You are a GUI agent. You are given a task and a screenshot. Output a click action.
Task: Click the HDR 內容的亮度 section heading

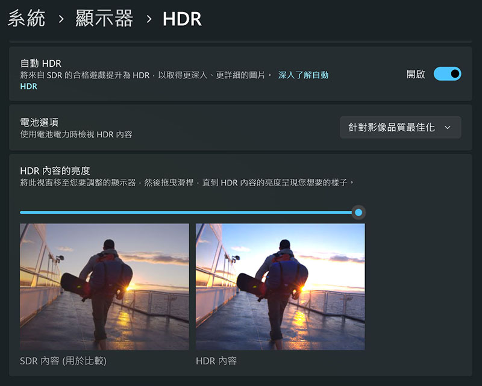[55, 170]
